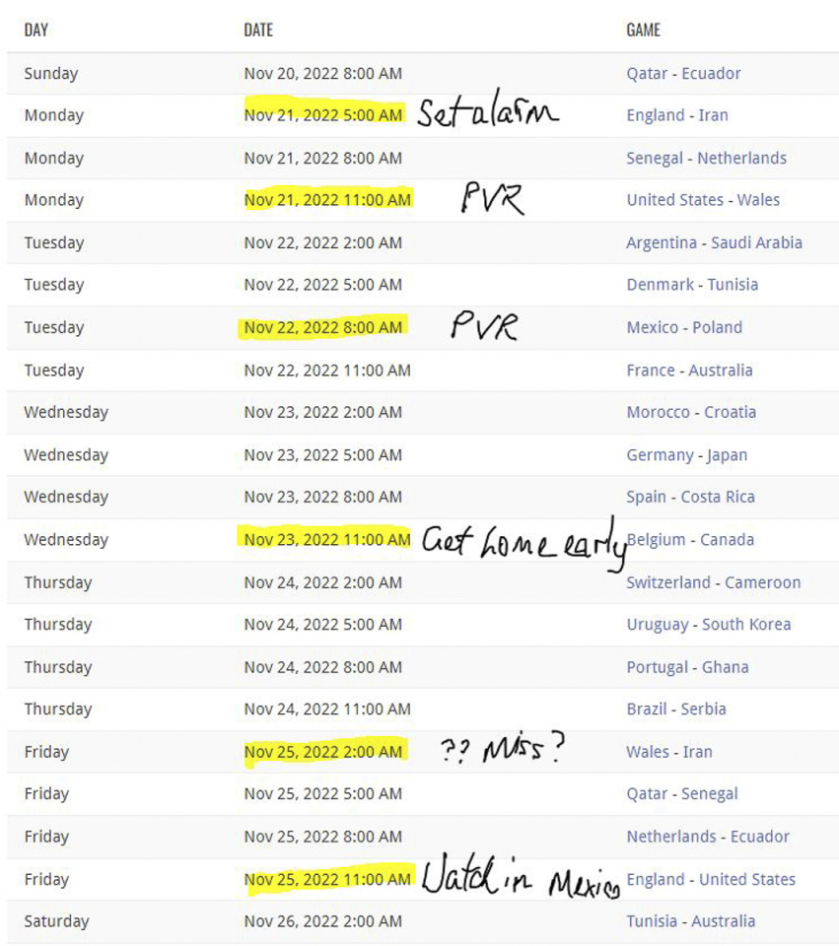Click the Brazil - Serbia link
Screen dimensions: 839x946
pyautogui.click(x=676, y=709)
